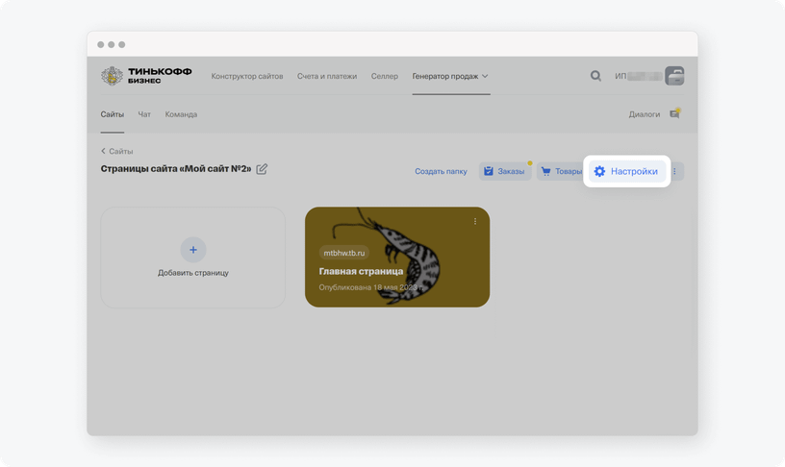
Task: Open Настройки with the gear icon
Action: (x=627, y=171)
